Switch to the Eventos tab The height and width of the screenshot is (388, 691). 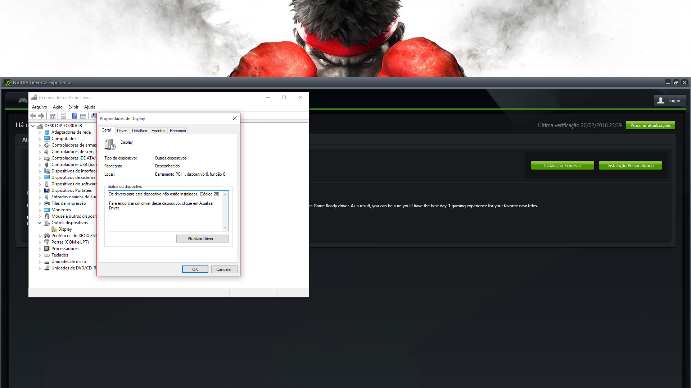pos(158,131)
